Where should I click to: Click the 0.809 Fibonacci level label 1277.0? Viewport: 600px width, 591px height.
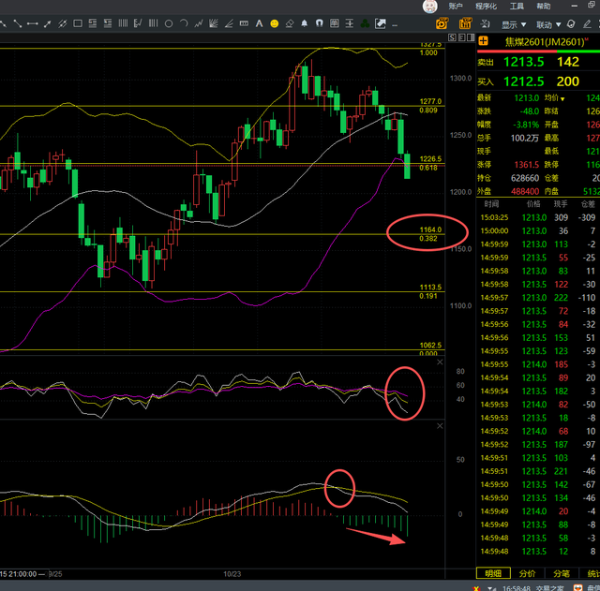pos(430,101)
